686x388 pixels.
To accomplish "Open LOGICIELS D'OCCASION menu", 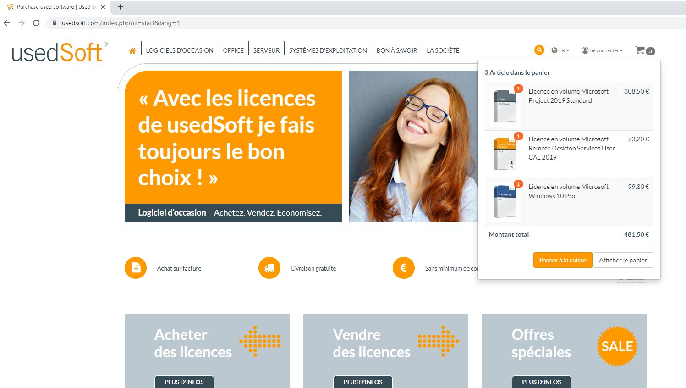I will tap(180, 50).
